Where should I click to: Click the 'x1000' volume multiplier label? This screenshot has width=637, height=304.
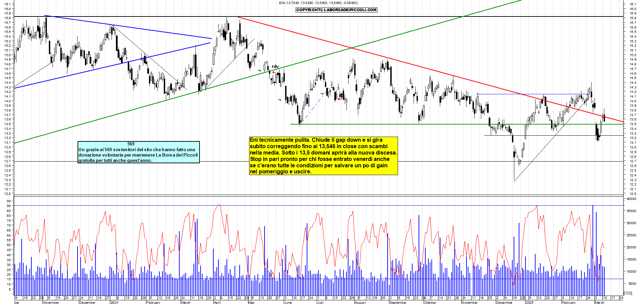tap(628, 294)
